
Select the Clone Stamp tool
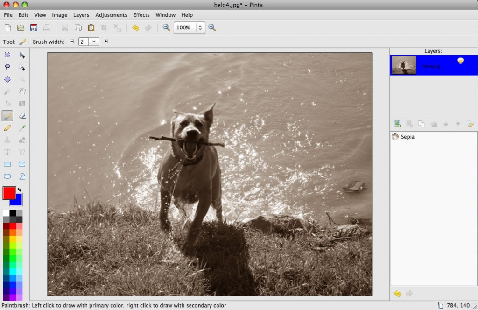[7, 140]
